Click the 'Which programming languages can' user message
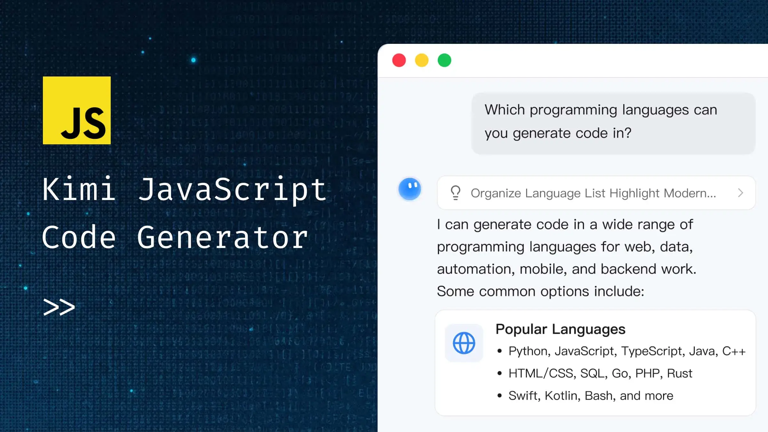768x432 pixels. point(613,123)
